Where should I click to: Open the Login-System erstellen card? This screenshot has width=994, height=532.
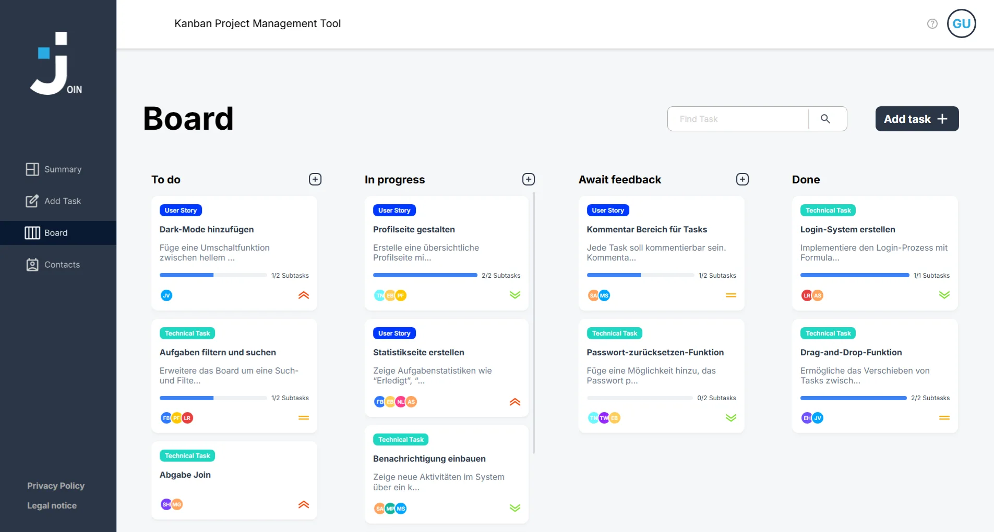pyautogui.click(x=875, y=253)
